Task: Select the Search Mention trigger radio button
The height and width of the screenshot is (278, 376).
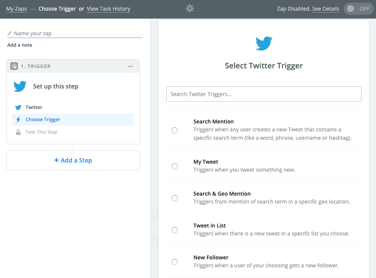Action: point(175,130)
